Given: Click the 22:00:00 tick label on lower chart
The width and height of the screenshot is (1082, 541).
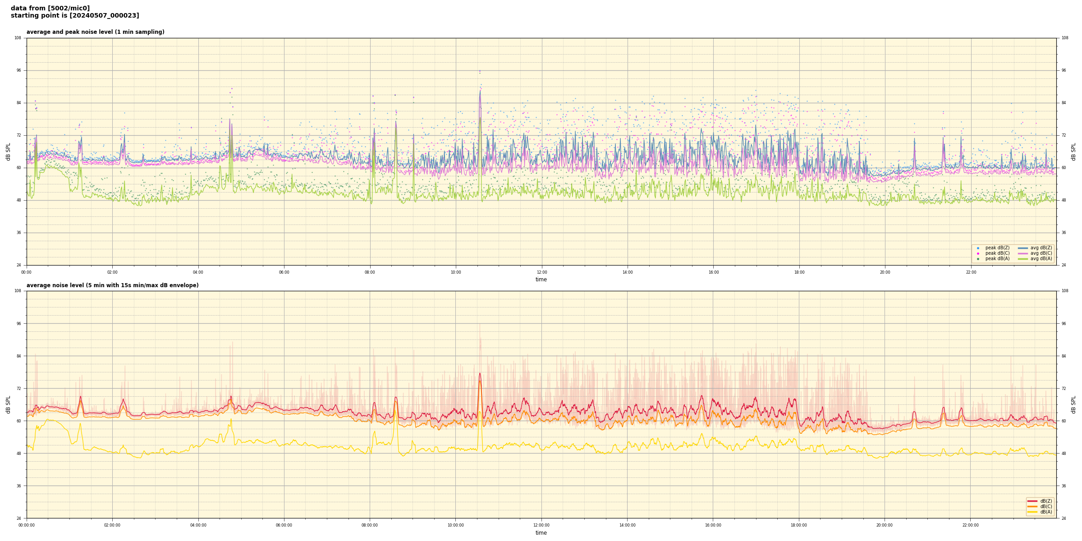Looking at the screenshot, I should pos(970,525).
